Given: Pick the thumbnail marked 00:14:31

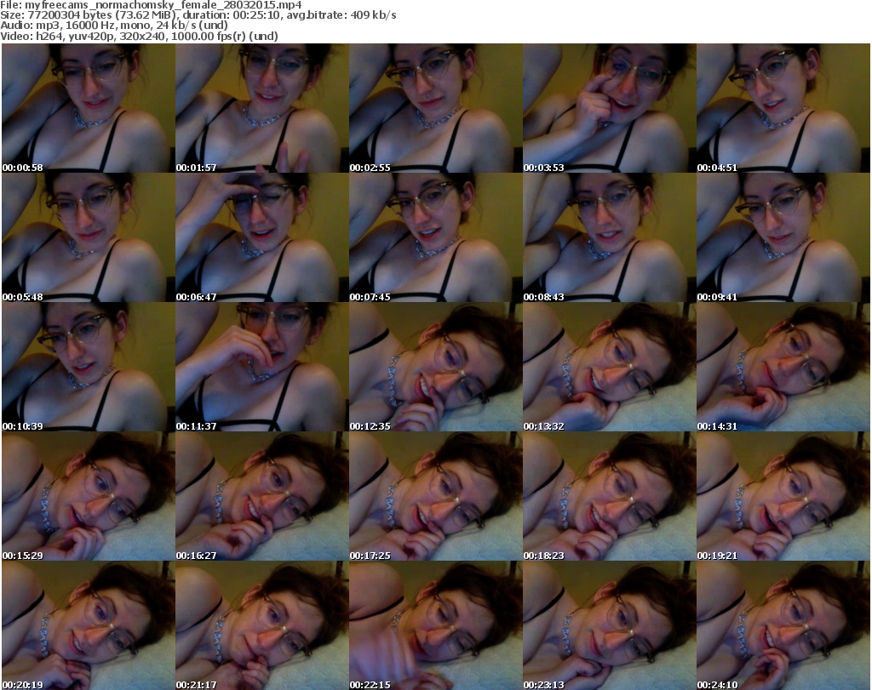Looking at the screenshot, I should pos(783,367).
